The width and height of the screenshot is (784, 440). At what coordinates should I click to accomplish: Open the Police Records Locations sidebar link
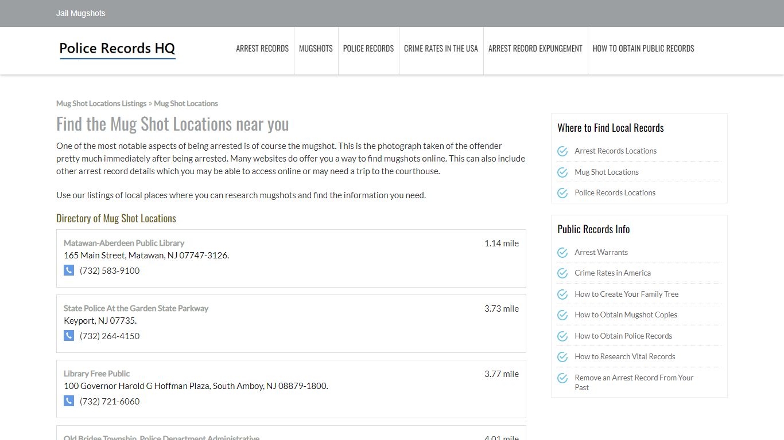pyautogui.click(x=615, y=193)
